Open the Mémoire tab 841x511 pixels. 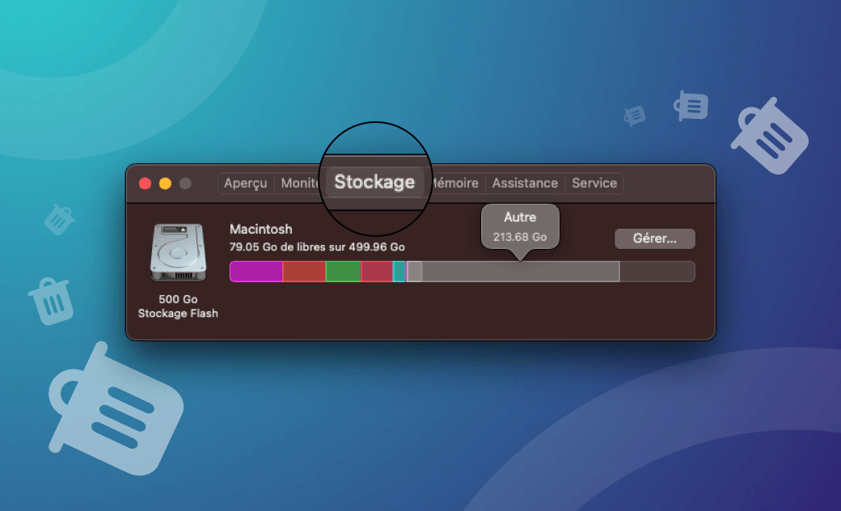(455, 183)
